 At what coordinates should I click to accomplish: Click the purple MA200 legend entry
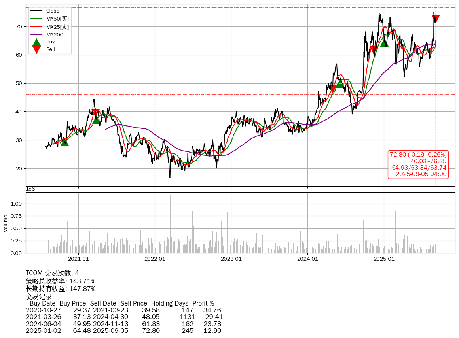(x=55, y=35)
